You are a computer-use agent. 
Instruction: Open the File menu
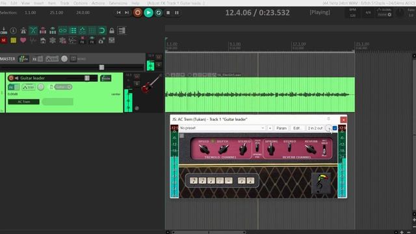tap(3, 3)
